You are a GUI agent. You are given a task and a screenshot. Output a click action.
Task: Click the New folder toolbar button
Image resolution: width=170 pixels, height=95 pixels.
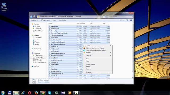tap(63, 20)
